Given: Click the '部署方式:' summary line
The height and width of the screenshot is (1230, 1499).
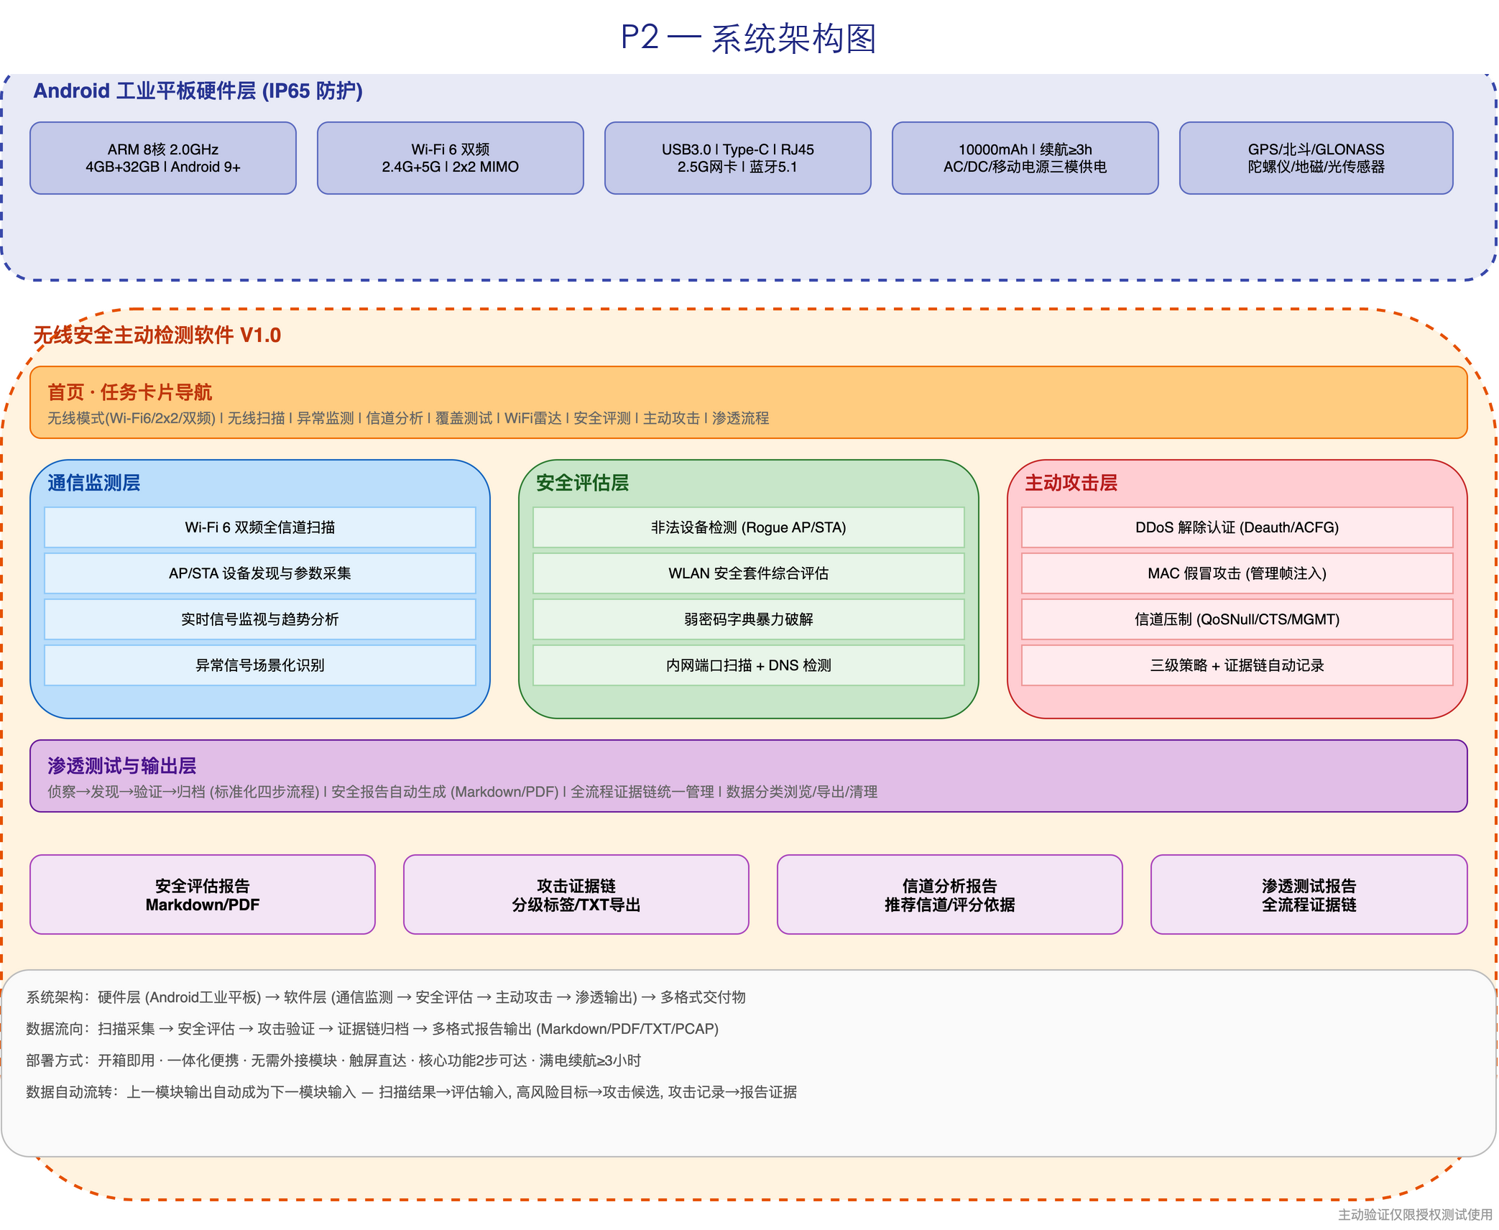Looking at the screenshot, I should (333, 1060).
